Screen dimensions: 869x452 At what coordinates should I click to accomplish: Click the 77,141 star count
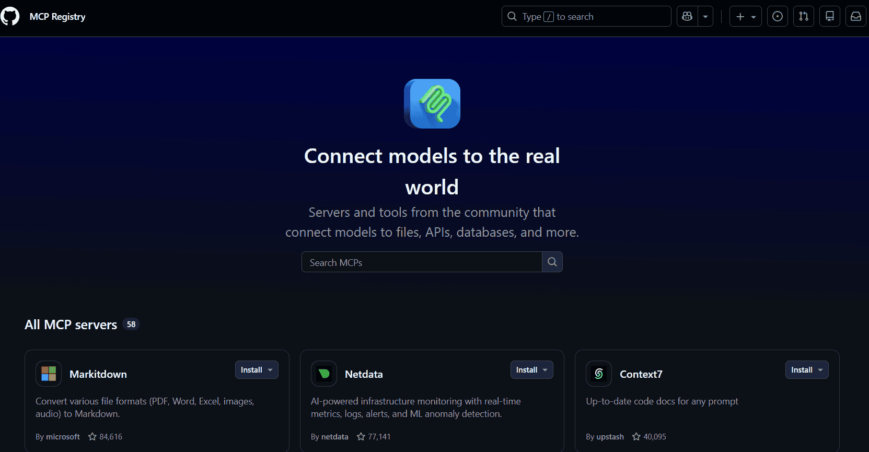click(379, 437)
